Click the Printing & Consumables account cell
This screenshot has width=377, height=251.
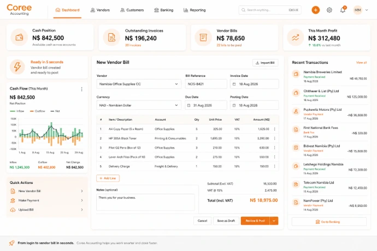(170, 139)
